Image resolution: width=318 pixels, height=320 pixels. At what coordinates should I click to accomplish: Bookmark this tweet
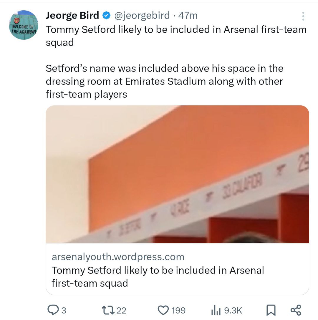click(270, 310)
